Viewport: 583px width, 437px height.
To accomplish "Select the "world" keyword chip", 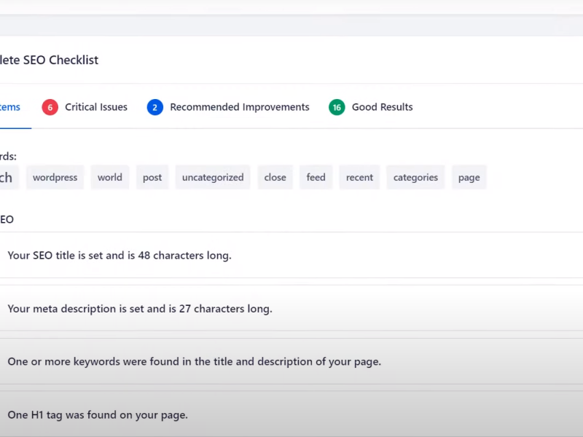I will [x=110, y=177].
